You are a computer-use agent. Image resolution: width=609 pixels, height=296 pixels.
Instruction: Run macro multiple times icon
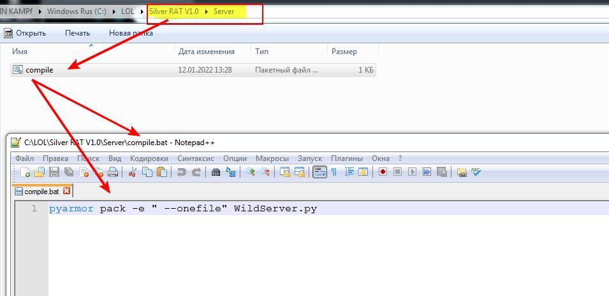[427, 171]
